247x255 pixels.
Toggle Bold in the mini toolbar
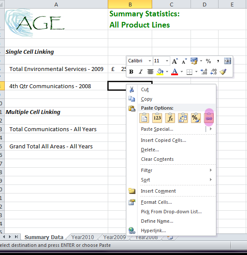131,71
